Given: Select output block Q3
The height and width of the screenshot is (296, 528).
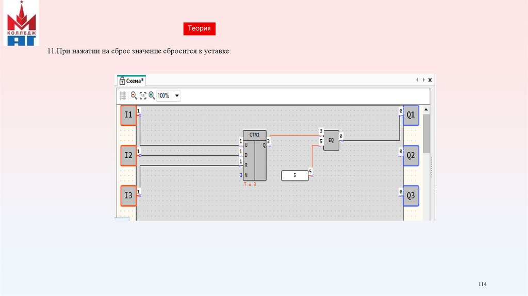Looking at the screenshot, I should point(411,195).
